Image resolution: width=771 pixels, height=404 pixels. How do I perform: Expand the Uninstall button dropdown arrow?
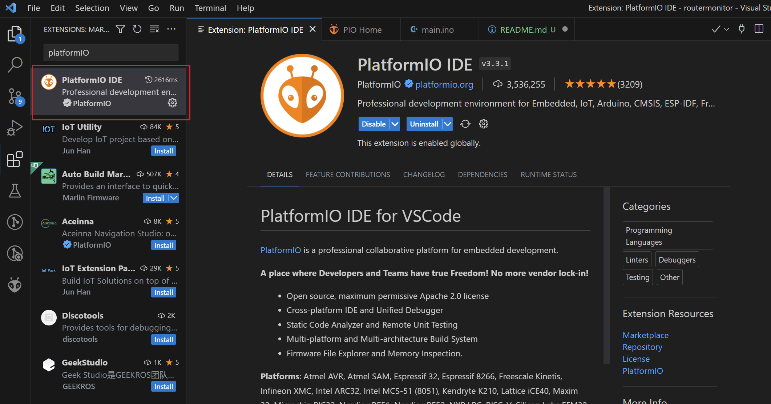pos(448,124)
